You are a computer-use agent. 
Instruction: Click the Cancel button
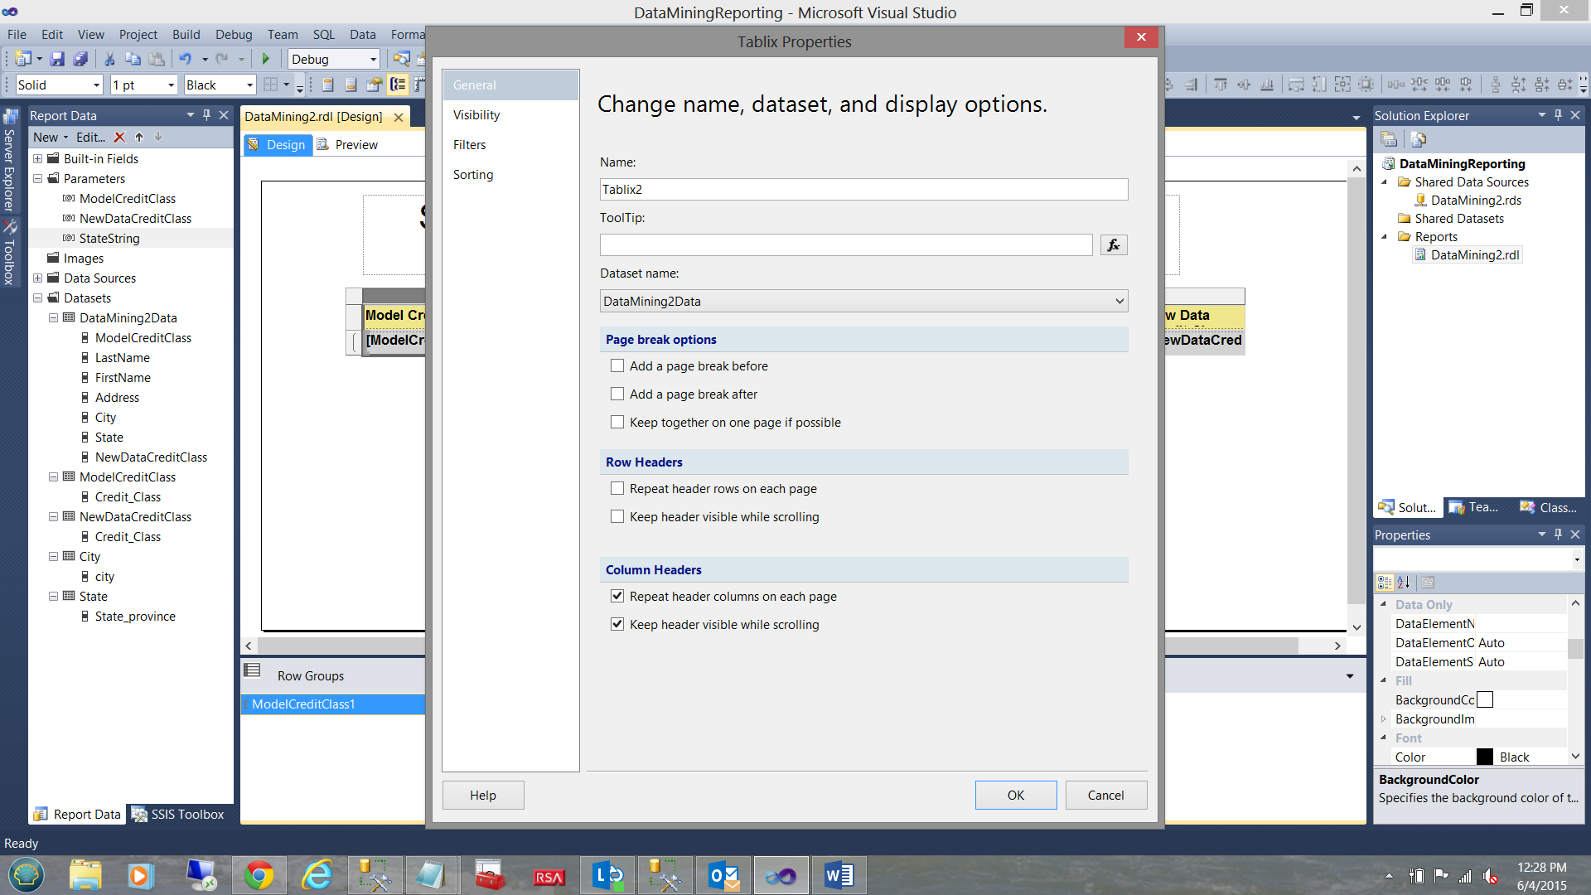click(x=1105, y=796)
